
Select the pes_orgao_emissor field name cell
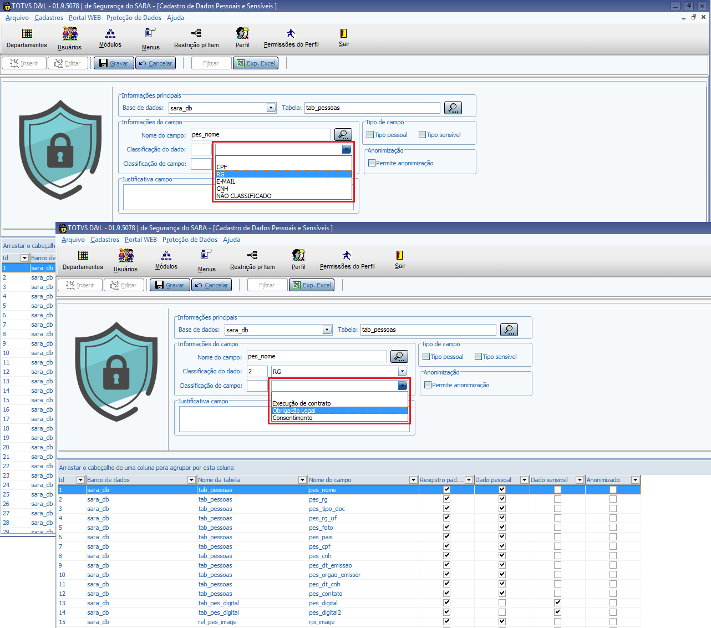(x=363, y=575)
